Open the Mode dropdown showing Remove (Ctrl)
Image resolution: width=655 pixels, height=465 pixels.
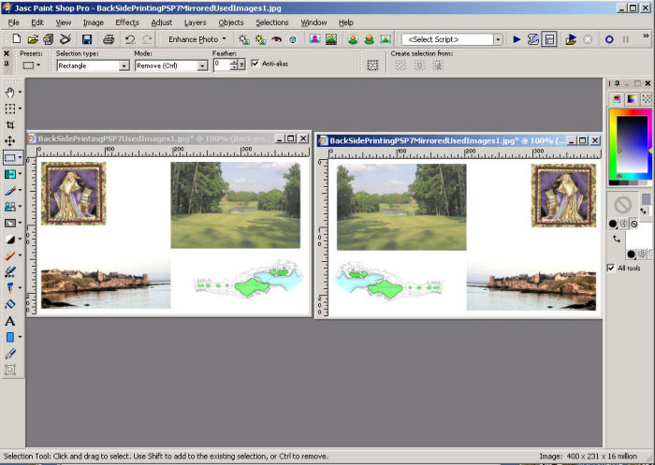click(202, 66)
